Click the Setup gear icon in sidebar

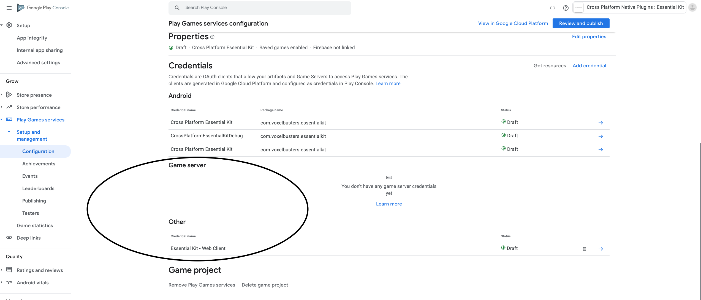[9, 25]
